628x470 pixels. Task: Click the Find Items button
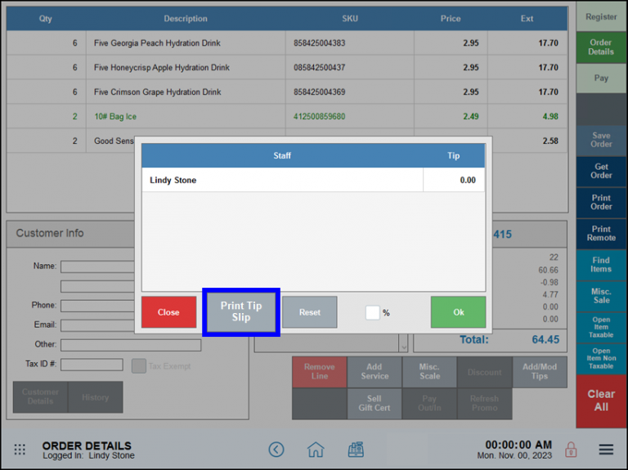point(601,265)
